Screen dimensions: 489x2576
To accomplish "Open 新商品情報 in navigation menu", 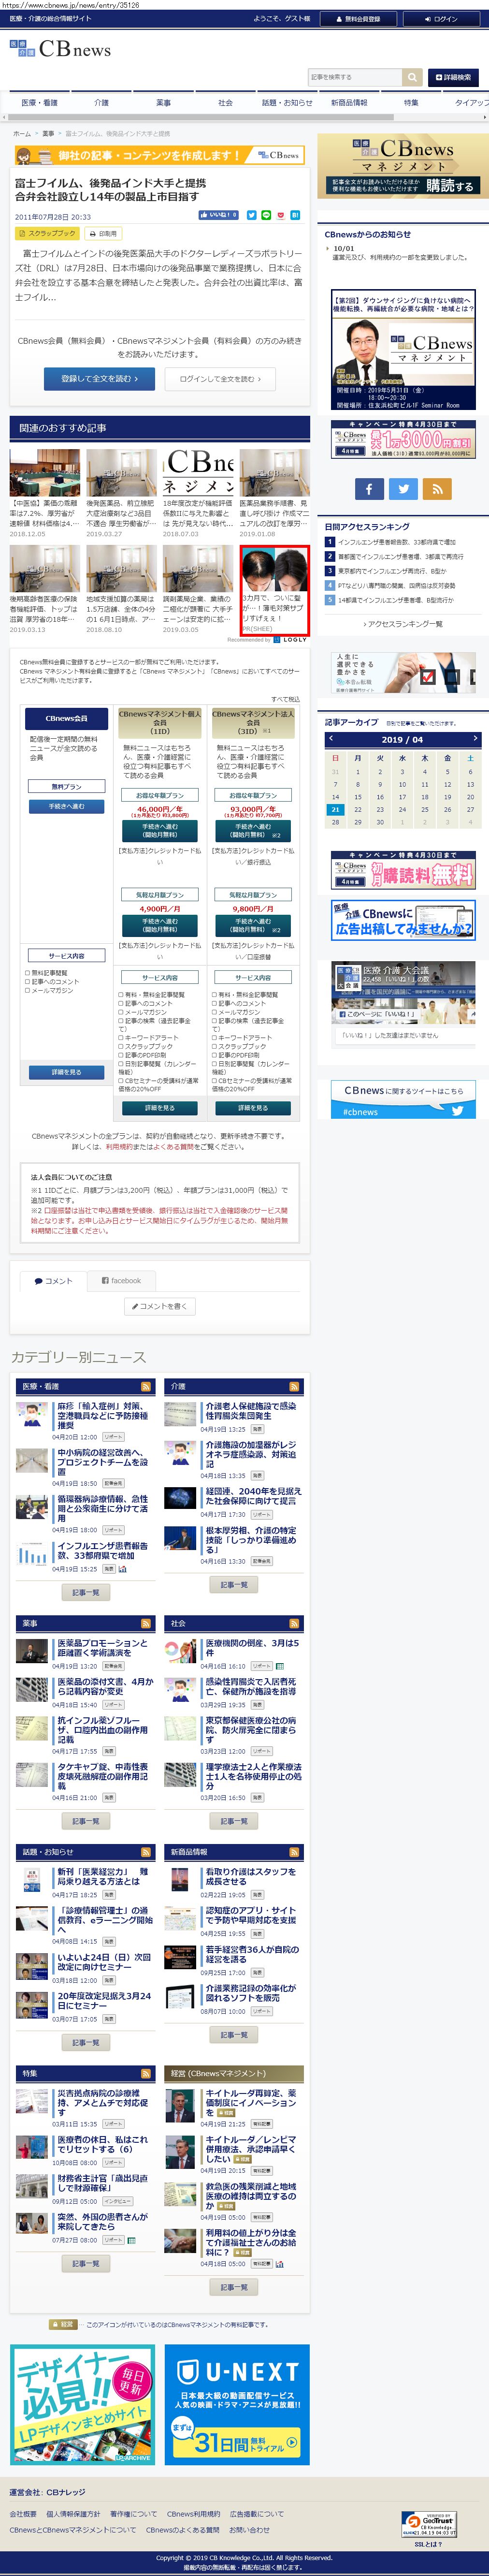I will [x=349, y=103].
